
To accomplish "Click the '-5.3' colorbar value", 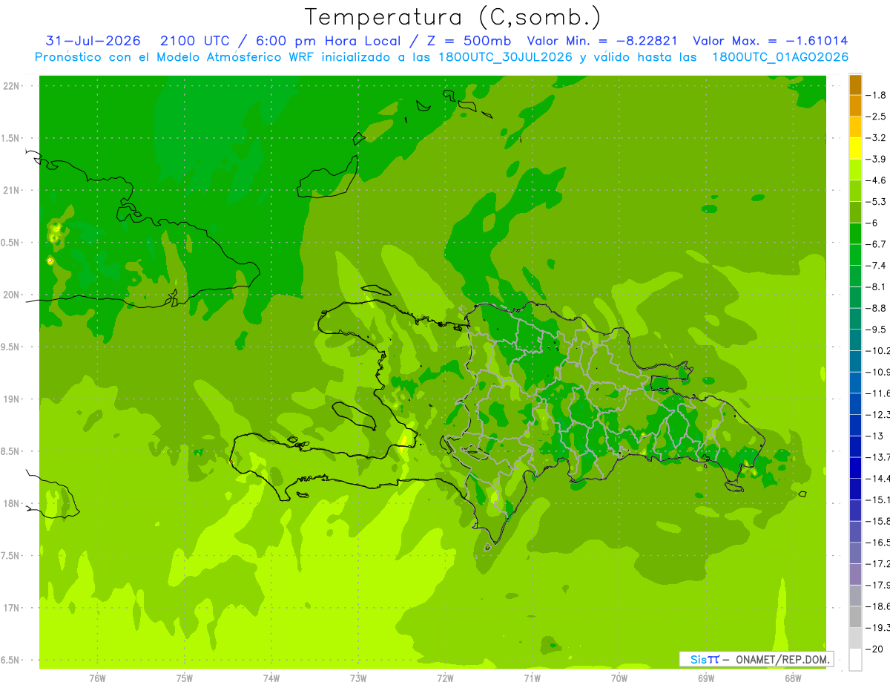I will point(877,201).
